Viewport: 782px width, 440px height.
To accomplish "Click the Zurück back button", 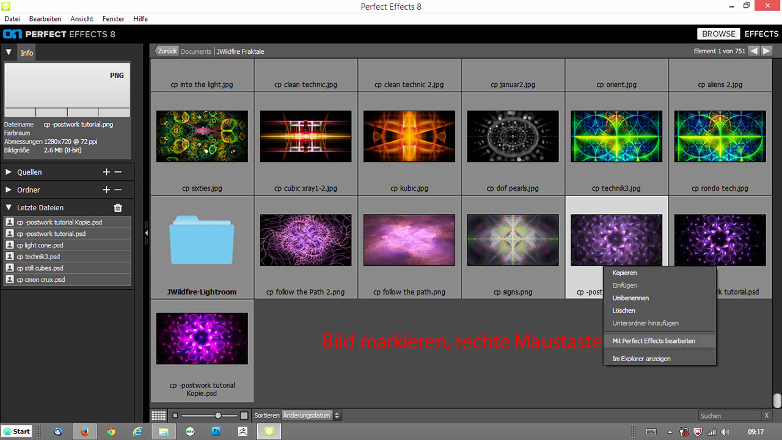I will [x=167, y=51].
